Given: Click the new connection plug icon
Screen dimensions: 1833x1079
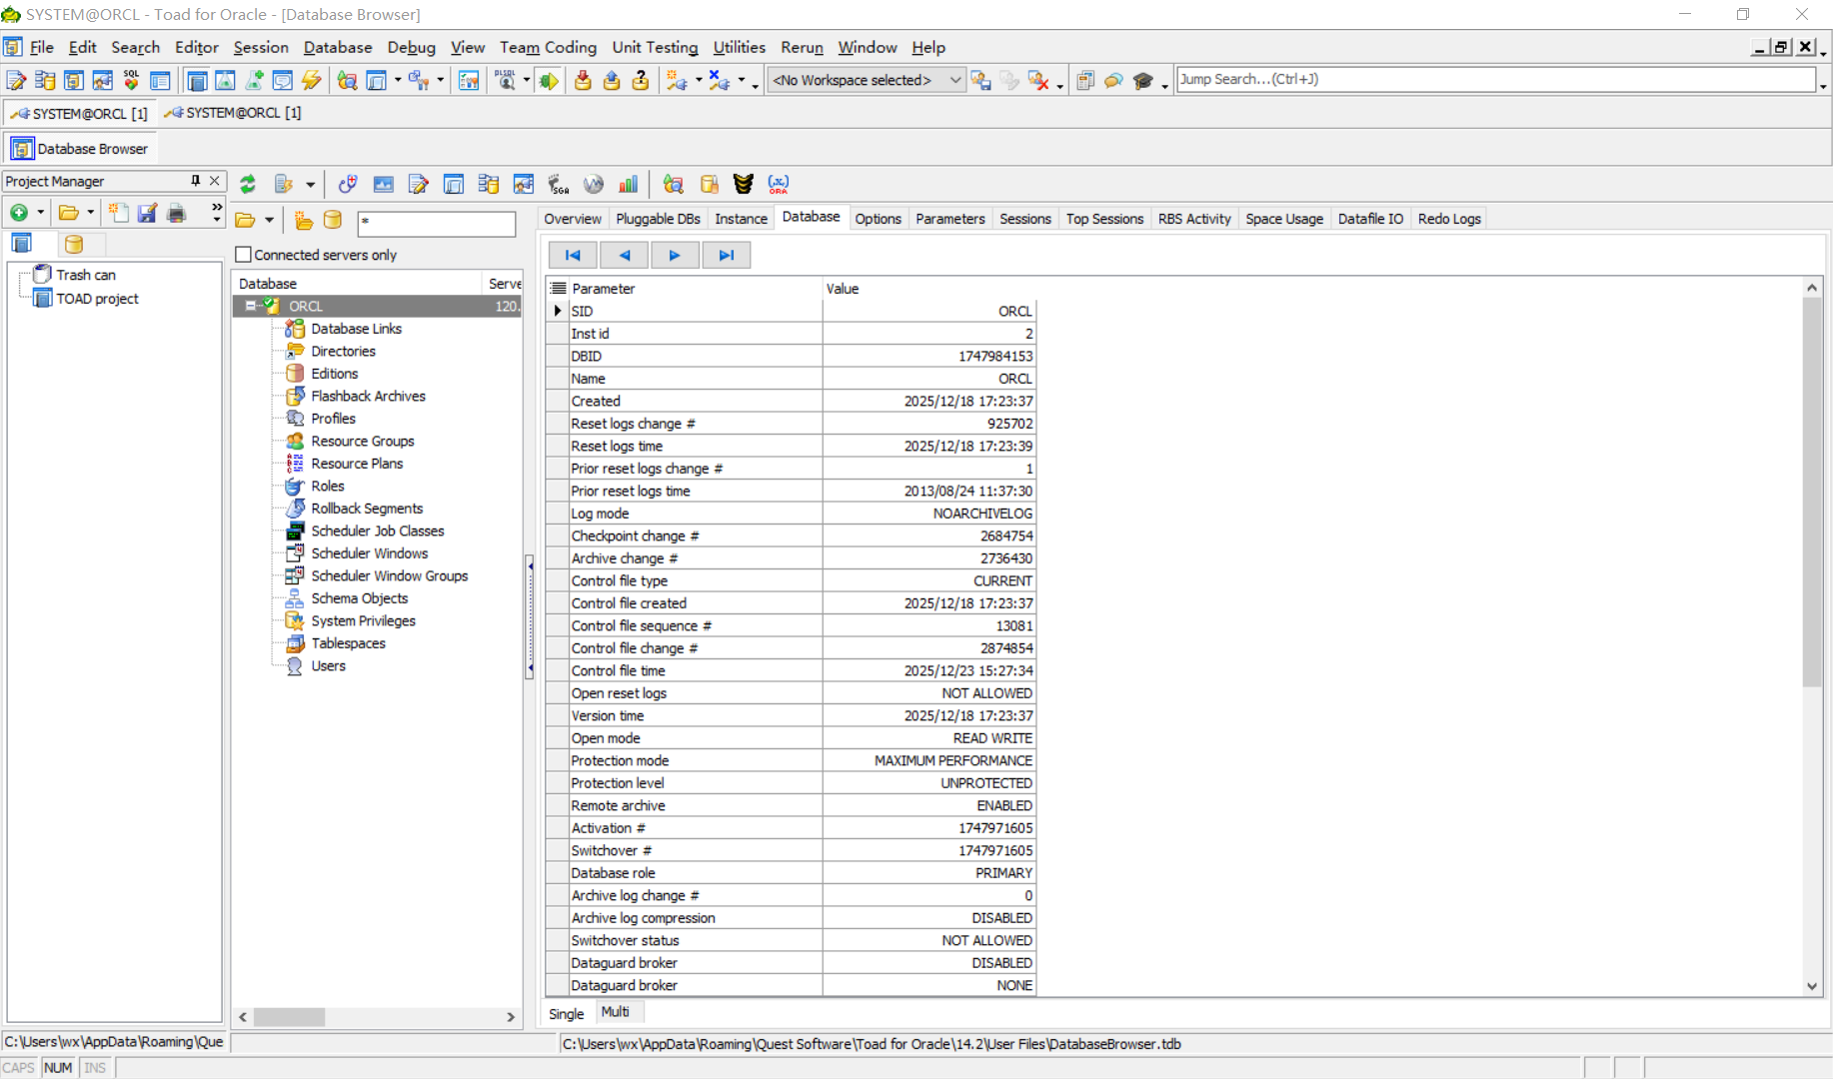Looking at the screenshot, I should (677, 81).
